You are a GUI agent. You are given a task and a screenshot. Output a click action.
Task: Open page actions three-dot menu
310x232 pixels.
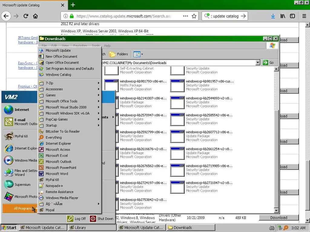point(186,16)
